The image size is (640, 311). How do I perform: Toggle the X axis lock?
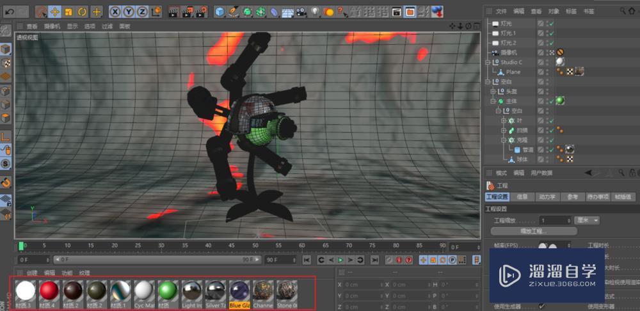pyautogui.click(x=115, y=12)
